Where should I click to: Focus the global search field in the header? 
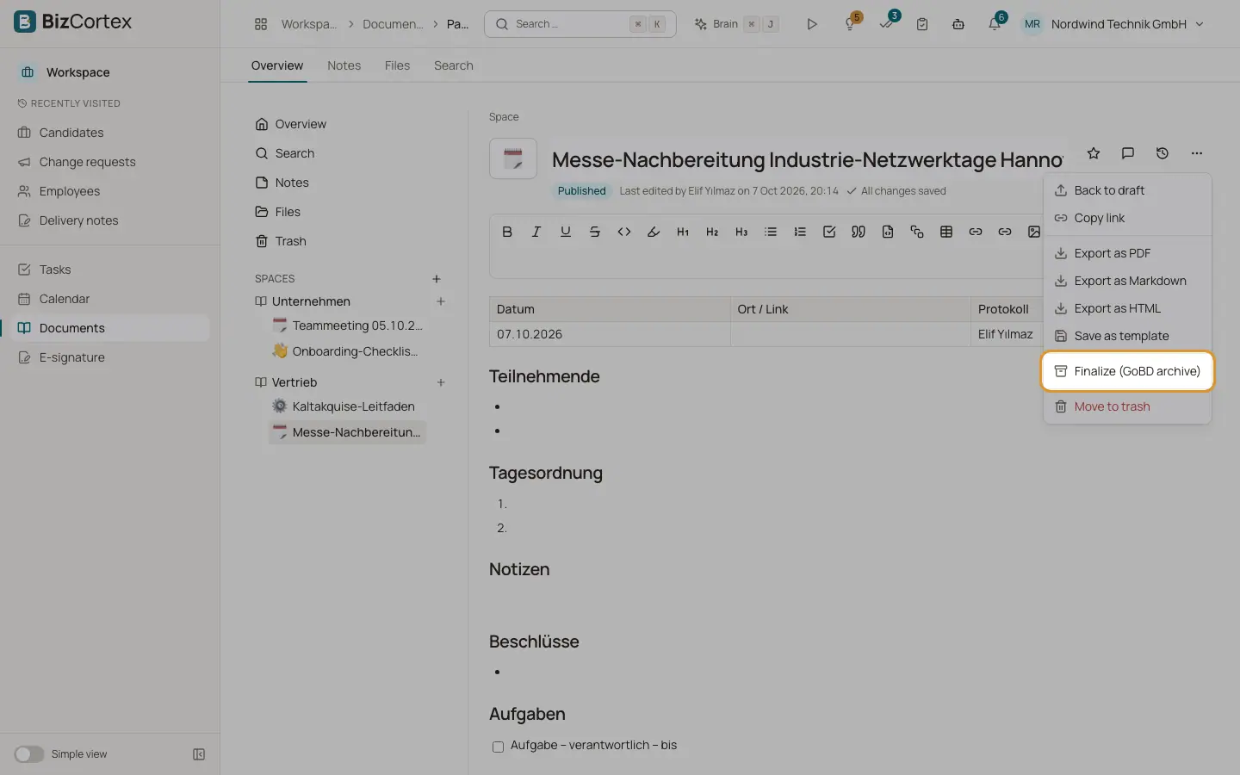tap(580, 24)
